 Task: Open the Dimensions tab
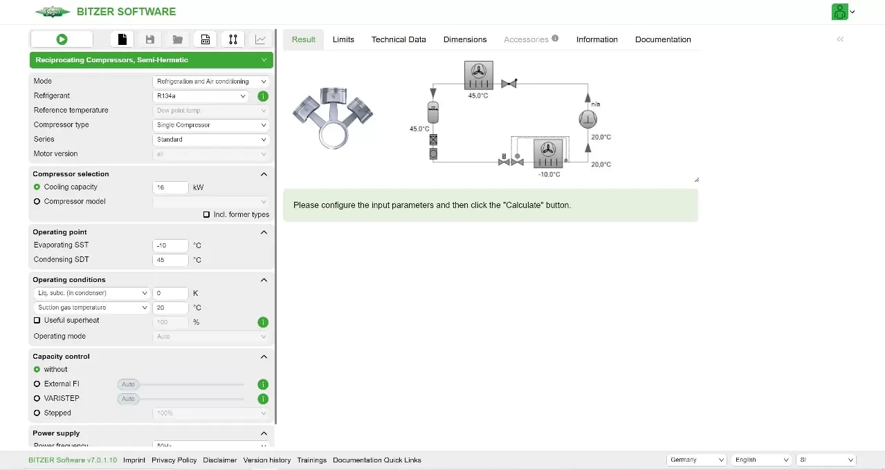coord(465,39)
